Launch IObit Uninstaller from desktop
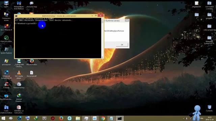This screenshot has height=121, width=216. (6, 39)
